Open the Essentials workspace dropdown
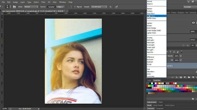This screenshot has height=110, width=197. click(x=190, y=7)
